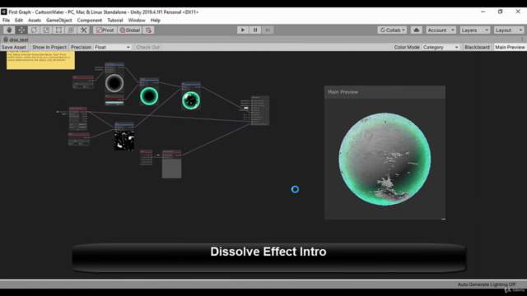The height and width of the screenshot is (296, 527).
Task: Select the yellow sticky note
Action: [40, 60]
